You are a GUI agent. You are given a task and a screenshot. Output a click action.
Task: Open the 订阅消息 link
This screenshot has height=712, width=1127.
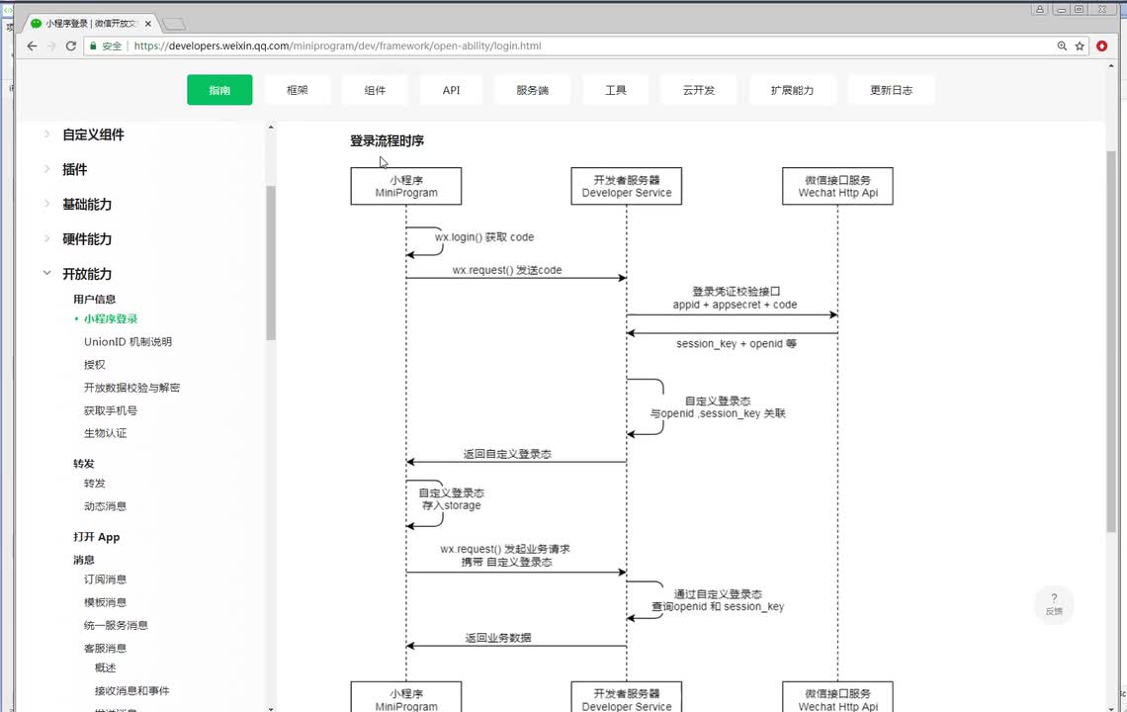pos(105,578)
